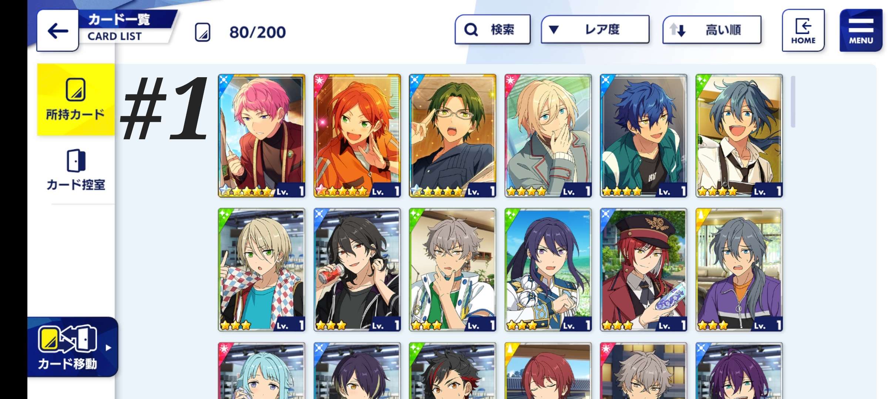Image resolution: width=891 pixels, height=399 pixels.
Task: Select the purple ponytail three-star card
Action: pos(548,270)
